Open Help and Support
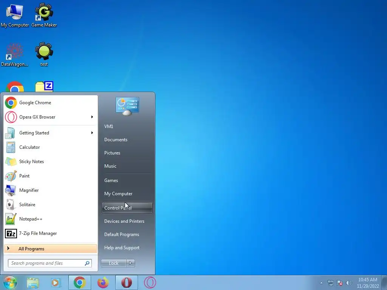The width and height of the screenshot is (387, 290). tap(127, 248)
